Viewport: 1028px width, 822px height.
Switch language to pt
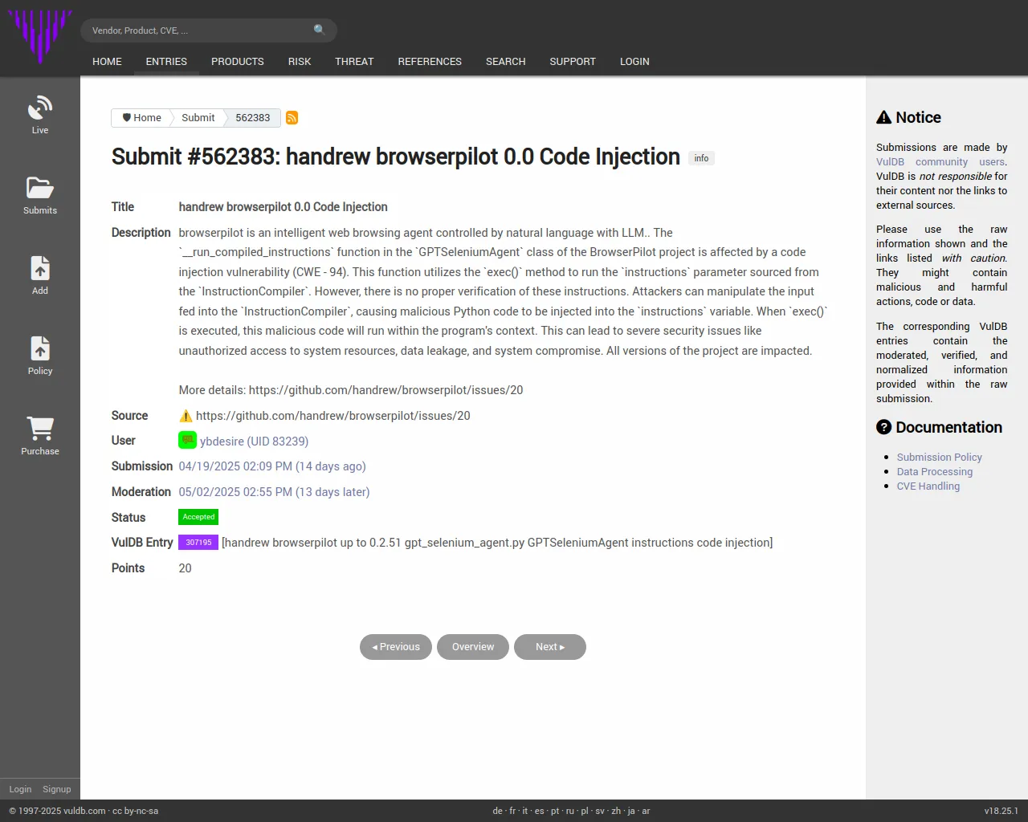[555, 811]
